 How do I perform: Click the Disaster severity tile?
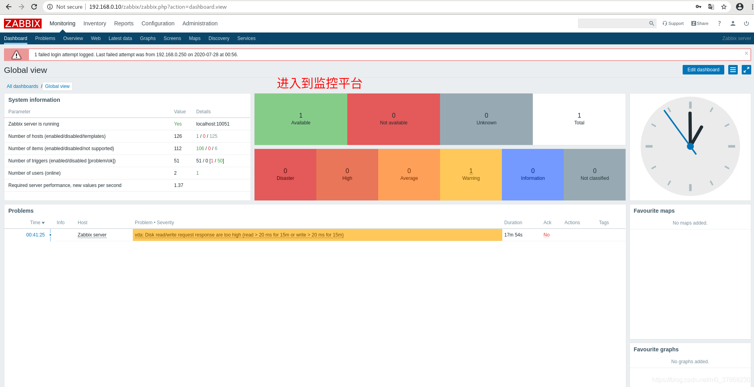(x=285, y=175)
